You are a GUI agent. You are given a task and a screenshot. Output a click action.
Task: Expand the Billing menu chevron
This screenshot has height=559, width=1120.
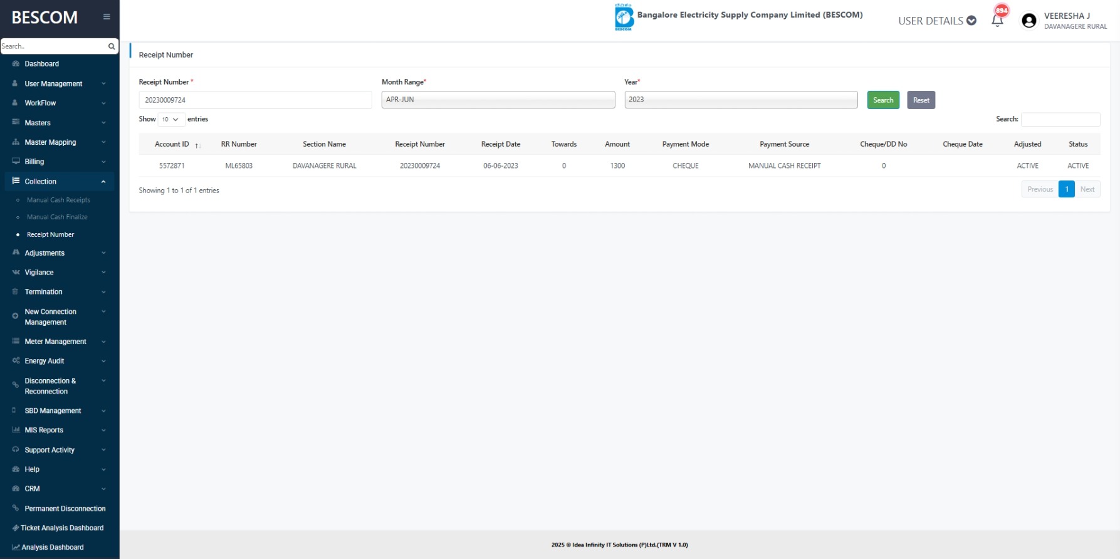[x=103, y=162]
